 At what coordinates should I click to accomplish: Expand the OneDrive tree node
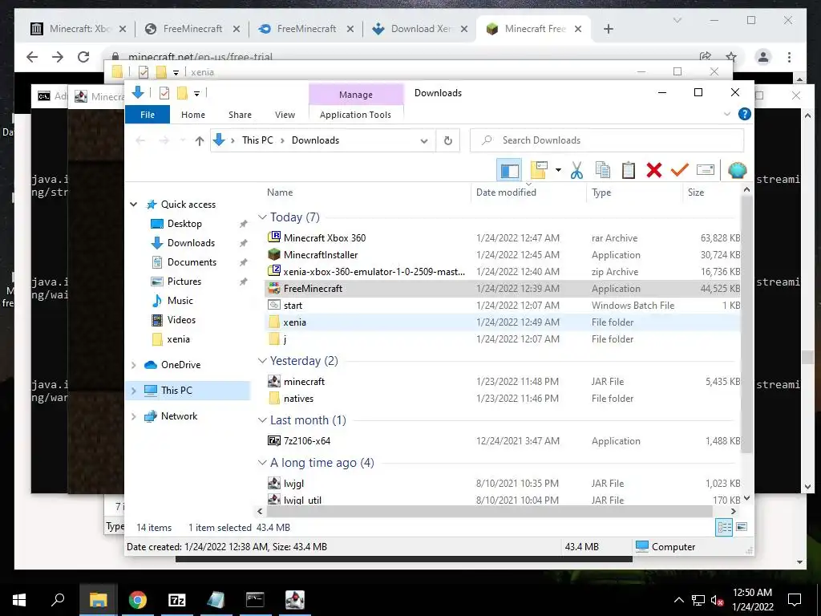point(134,365)
